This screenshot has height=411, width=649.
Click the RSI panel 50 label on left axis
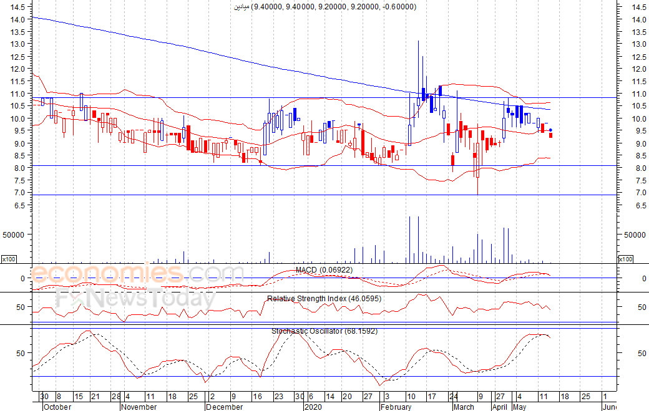pyautogui.click(x=21, y=307)
